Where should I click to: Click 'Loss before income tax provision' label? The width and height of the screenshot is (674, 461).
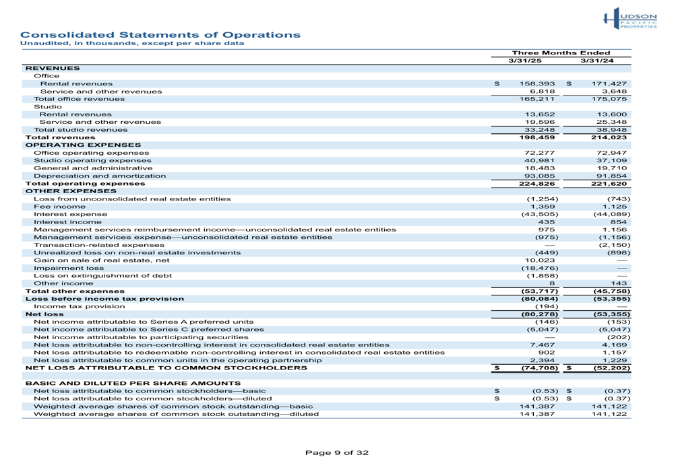tap(104, 299)
